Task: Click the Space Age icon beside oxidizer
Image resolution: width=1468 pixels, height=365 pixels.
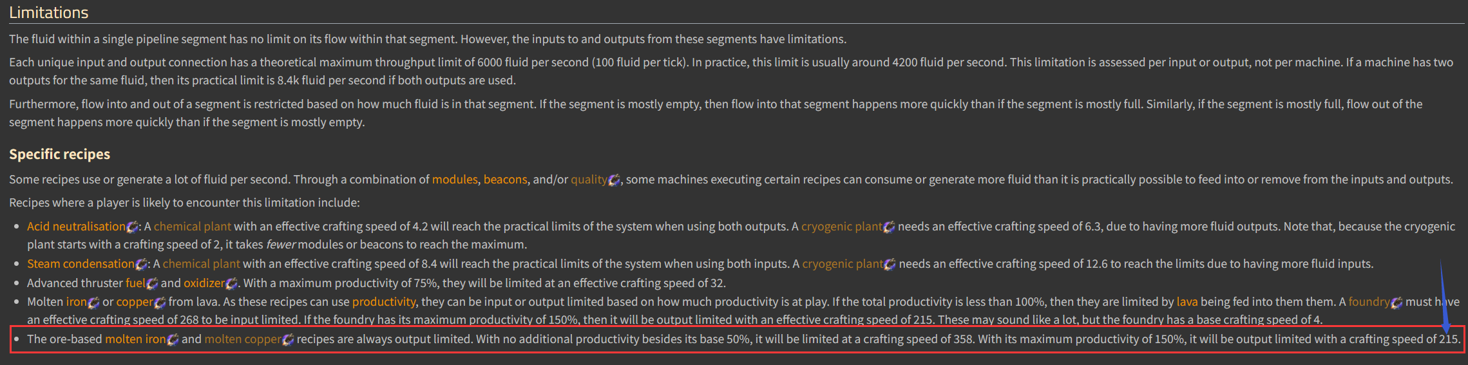Action: point(232,284)
